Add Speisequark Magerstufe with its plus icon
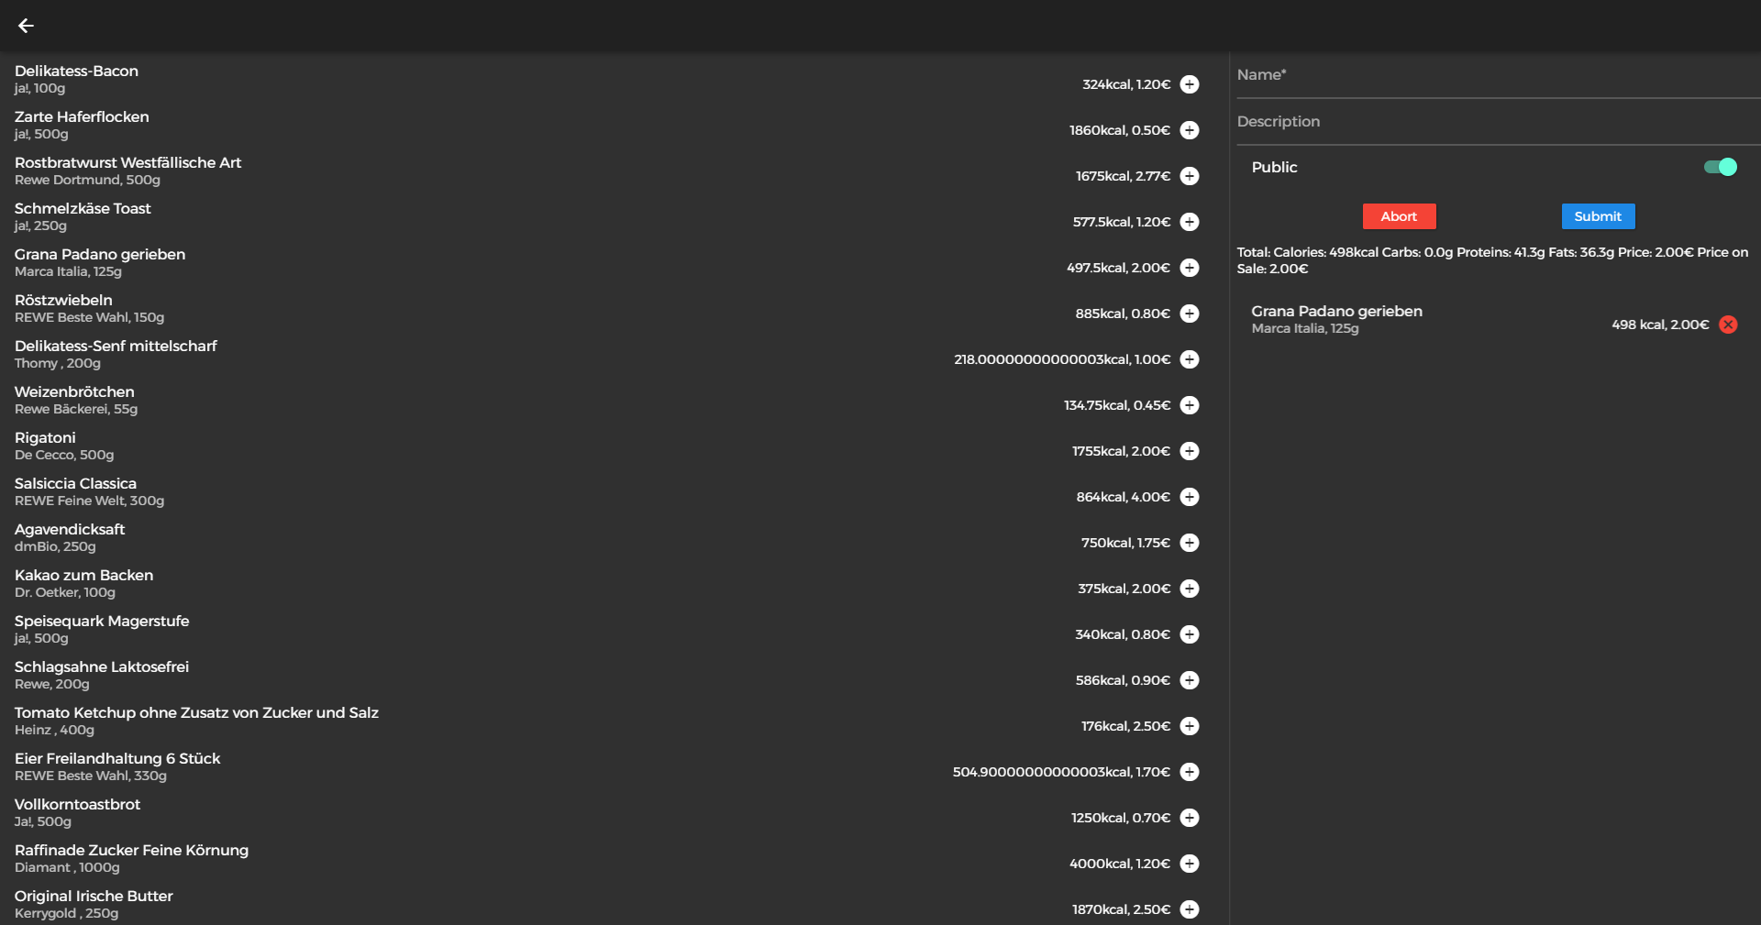The width and height of the screenshot is (1761, 925). click(1190, 634)
